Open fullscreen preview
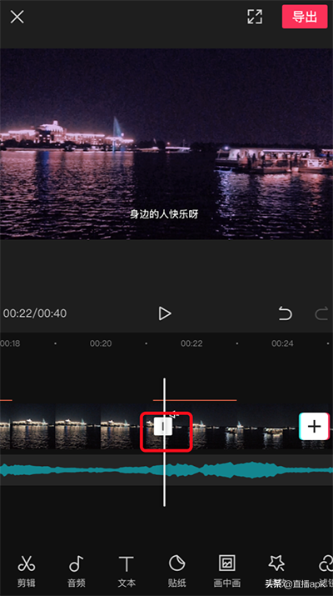 click(255, 17)
